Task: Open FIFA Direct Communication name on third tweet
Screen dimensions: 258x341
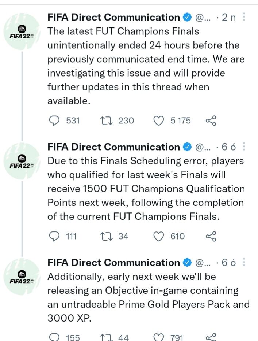Action: (113, 262)
